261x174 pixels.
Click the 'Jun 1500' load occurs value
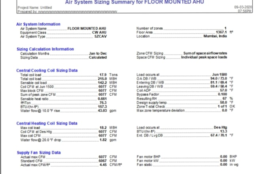coord(219,74)
